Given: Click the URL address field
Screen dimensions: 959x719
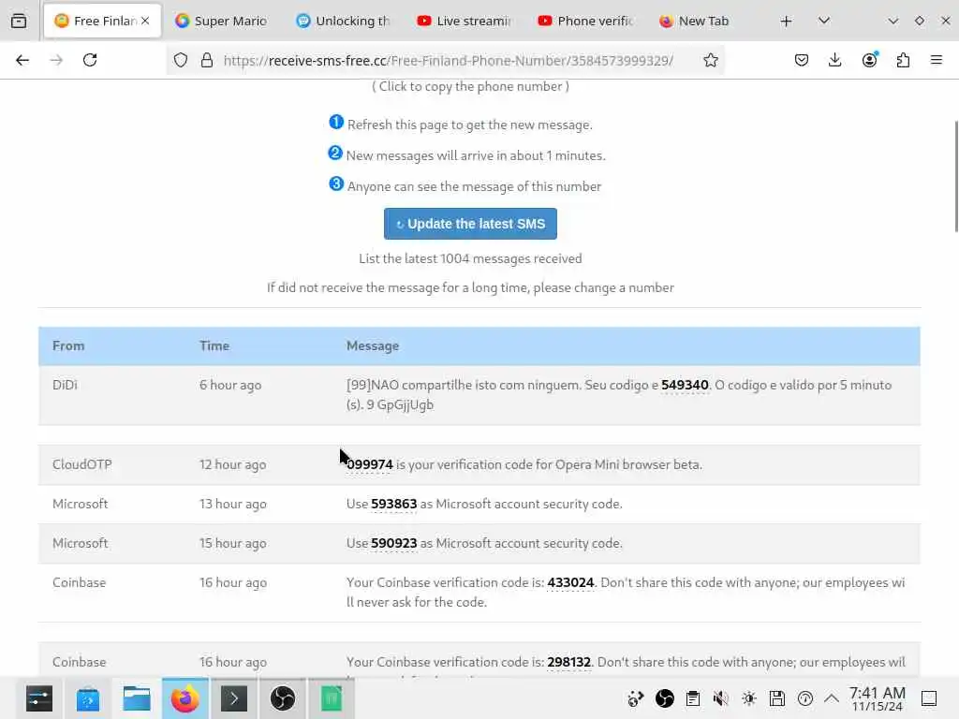Looking at the screenshot, I should click(x=449, y=61).
